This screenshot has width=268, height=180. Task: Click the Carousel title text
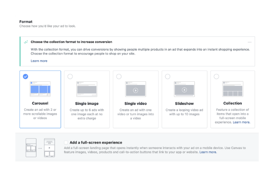coord(40,103)
